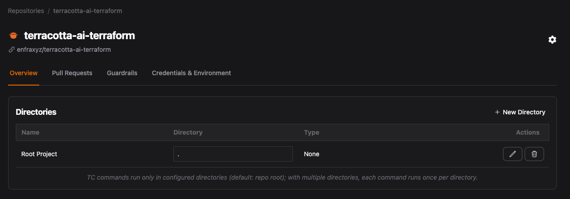Click terracotta-ai-terraform breadcrumb item
Viewport: 570px width, 199px height.
pyautogui.click(x=88, y=11)
